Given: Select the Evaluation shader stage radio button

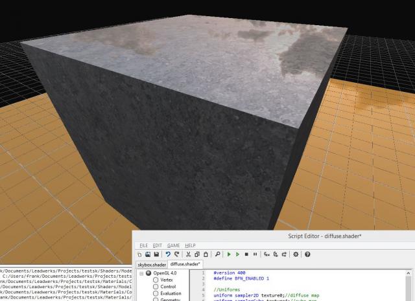Looking at the screenshot, I should [156, 294].
